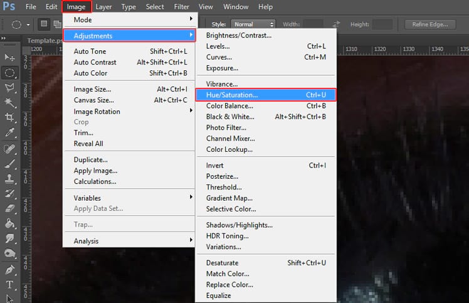
Task: Select the Polygonal Lasso tool
Action: [9, 87]
